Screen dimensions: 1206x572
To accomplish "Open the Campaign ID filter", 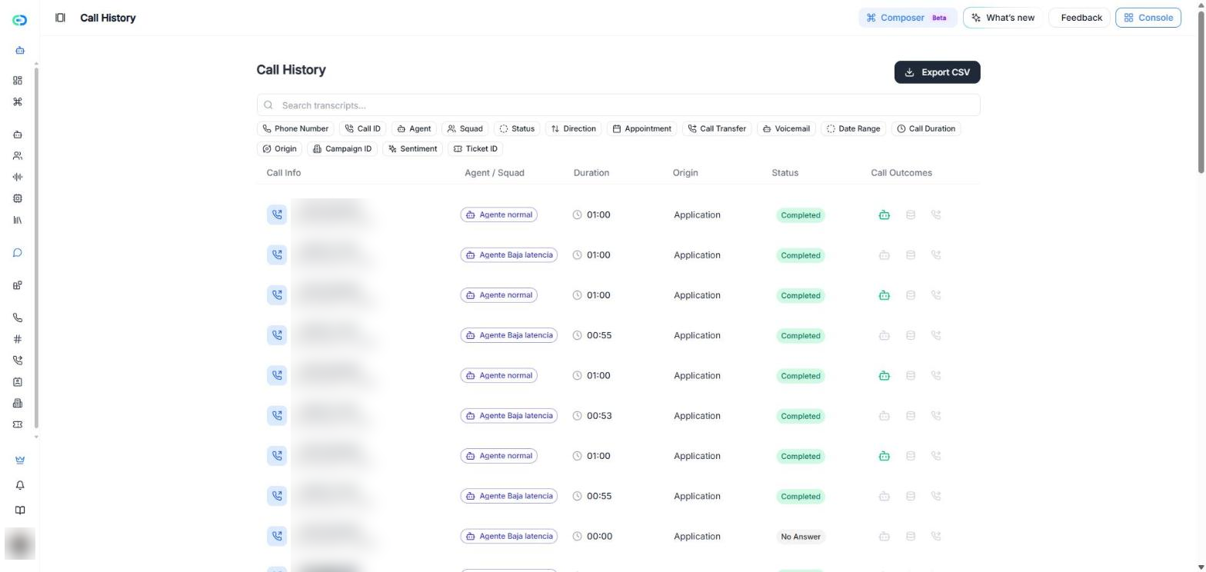I will coord(342,149).
